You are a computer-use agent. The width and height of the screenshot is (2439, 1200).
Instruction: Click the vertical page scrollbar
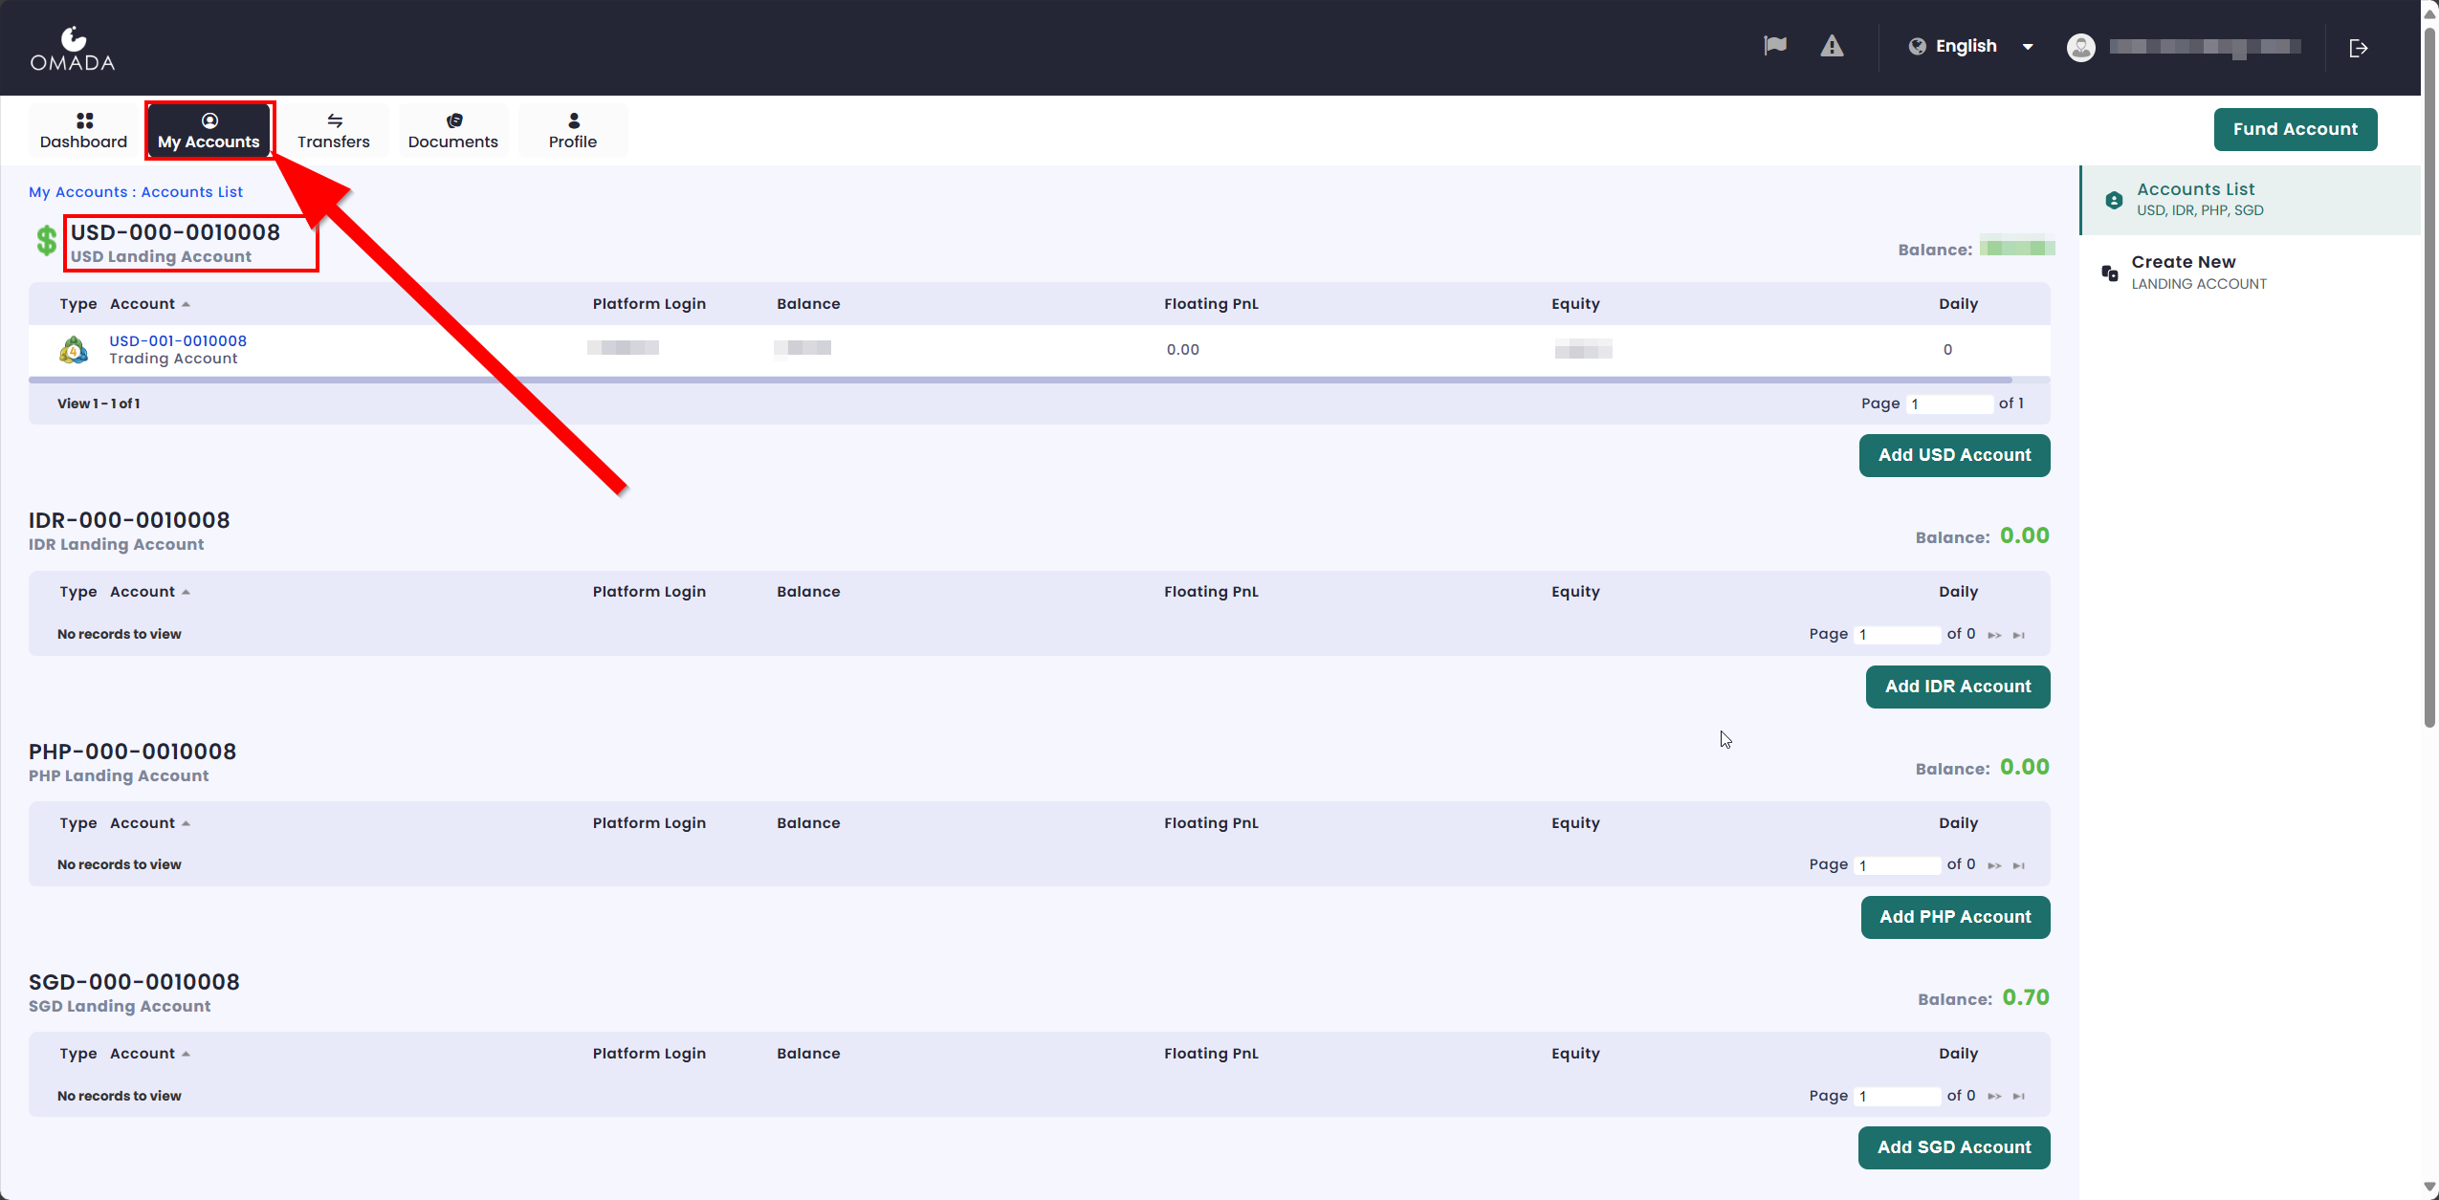[x=2429, y=382]
